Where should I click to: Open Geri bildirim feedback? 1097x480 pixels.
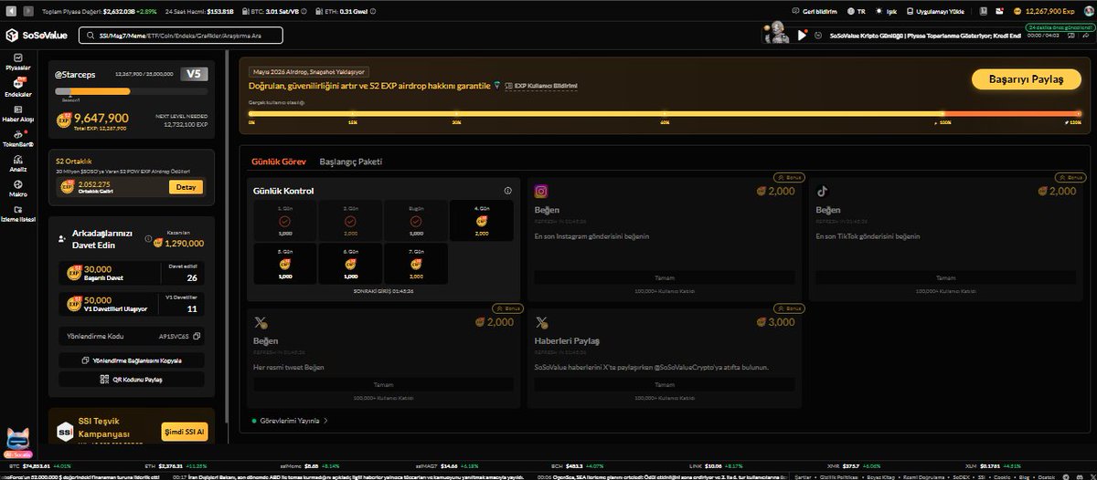pyautogui.click(x=815, y=11)
